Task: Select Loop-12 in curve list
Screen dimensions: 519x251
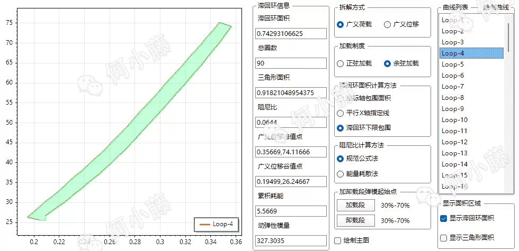Action: pyautogui.click(x=471, y=142)
